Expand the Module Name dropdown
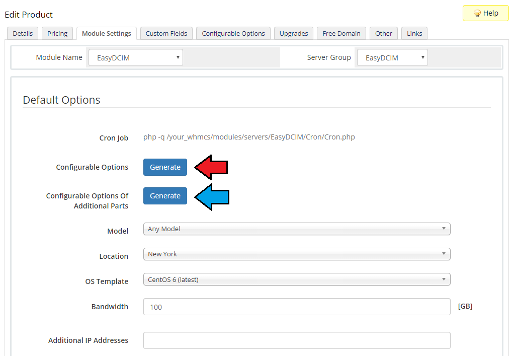The image size is (515, 356). tap(136, 57)
